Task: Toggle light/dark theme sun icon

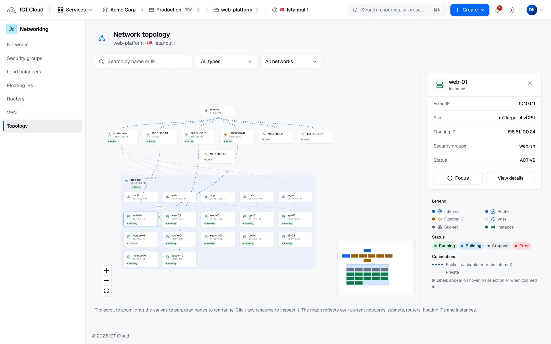Action: pyautogui.click(x=512, y=10)
